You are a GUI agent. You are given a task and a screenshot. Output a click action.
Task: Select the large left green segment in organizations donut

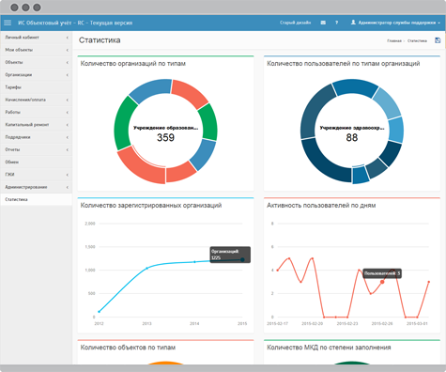(123, 124)
